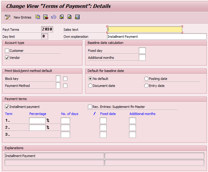208x172 pixels.
Task: Tick the checkbox beside Payment Method
Action: pyautogui.click(x=65, y=86)
